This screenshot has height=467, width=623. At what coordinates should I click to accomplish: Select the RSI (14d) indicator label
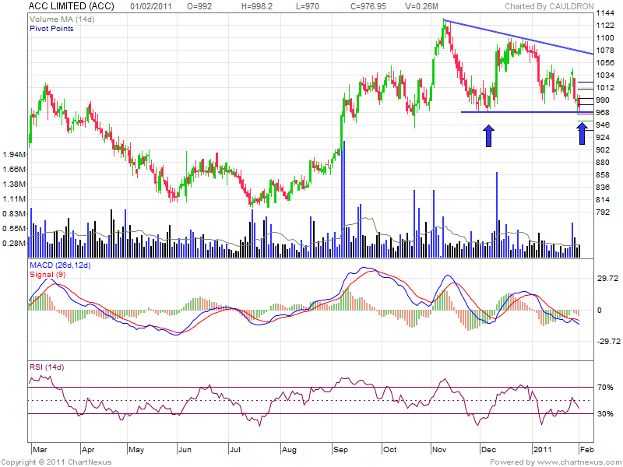pyautogui.click(x=48, y=366)
